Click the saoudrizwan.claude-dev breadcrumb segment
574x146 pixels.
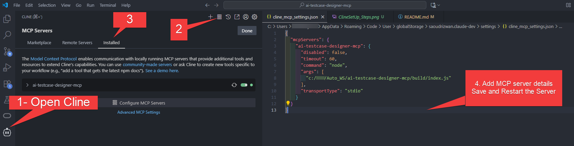coord(452,27)
